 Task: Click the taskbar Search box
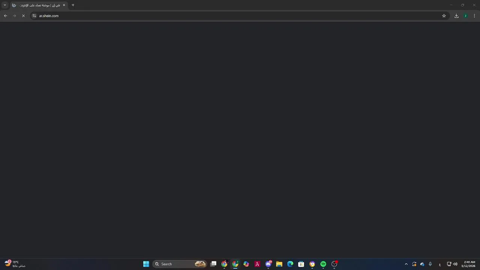coord(180,264)
